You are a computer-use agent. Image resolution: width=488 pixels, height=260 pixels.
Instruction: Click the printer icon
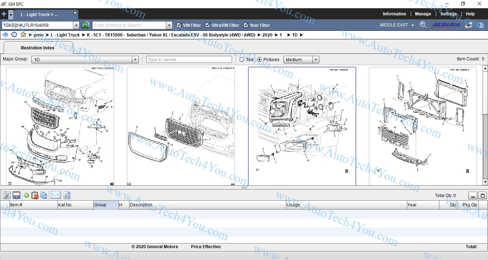pyautogui.click(x=469, y=25)
